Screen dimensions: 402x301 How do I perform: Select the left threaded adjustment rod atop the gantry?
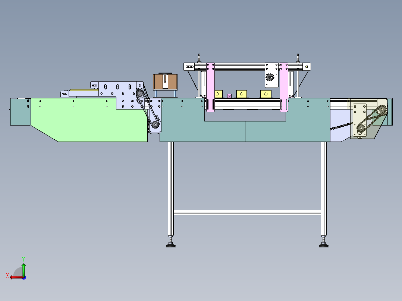click(x=199, y=58)
